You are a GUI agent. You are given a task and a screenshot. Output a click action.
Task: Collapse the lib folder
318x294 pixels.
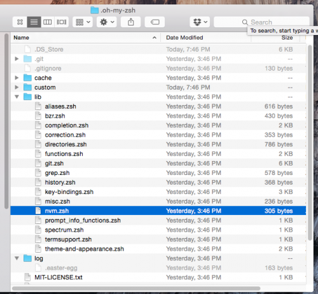(17, 97)
